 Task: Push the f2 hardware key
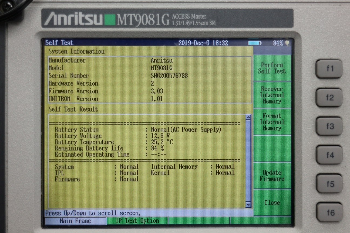(329, 97)
